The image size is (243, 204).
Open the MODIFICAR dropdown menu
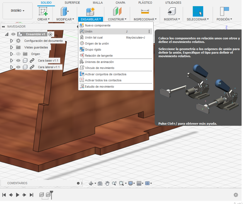pos(65,19)
